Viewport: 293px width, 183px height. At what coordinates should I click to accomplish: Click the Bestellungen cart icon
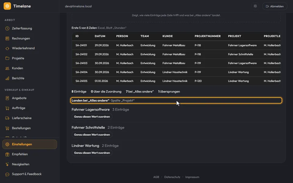[x=7, y=128]
